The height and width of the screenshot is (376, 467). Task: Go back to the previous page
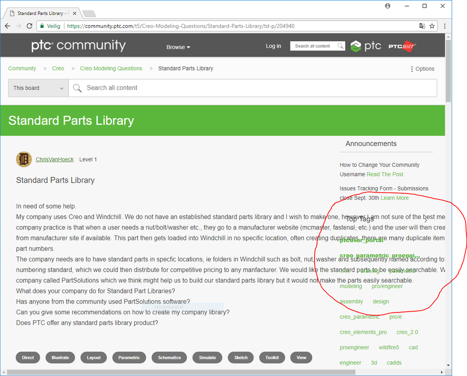(x=7, y=26)
